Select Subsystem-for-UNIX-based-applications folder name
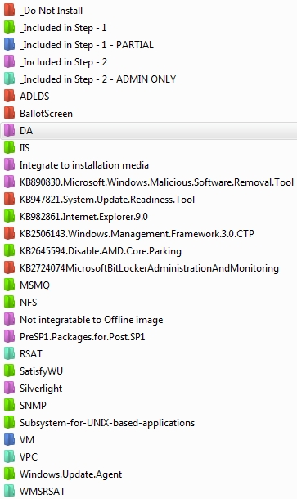The height and width of the screenshot is (499, 297). (x=107, y=423)
